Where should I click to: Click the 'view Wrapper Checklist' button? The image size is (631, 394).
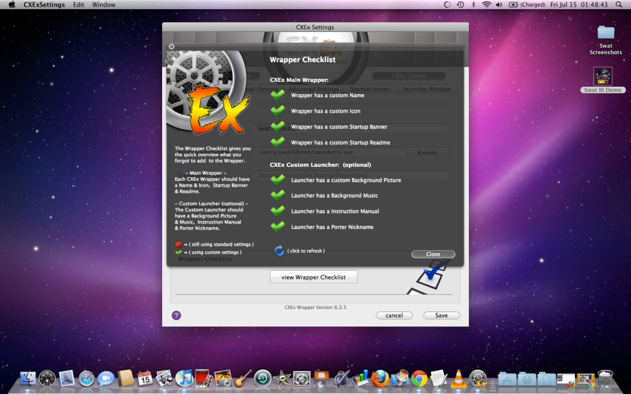(x=314, y=277)
